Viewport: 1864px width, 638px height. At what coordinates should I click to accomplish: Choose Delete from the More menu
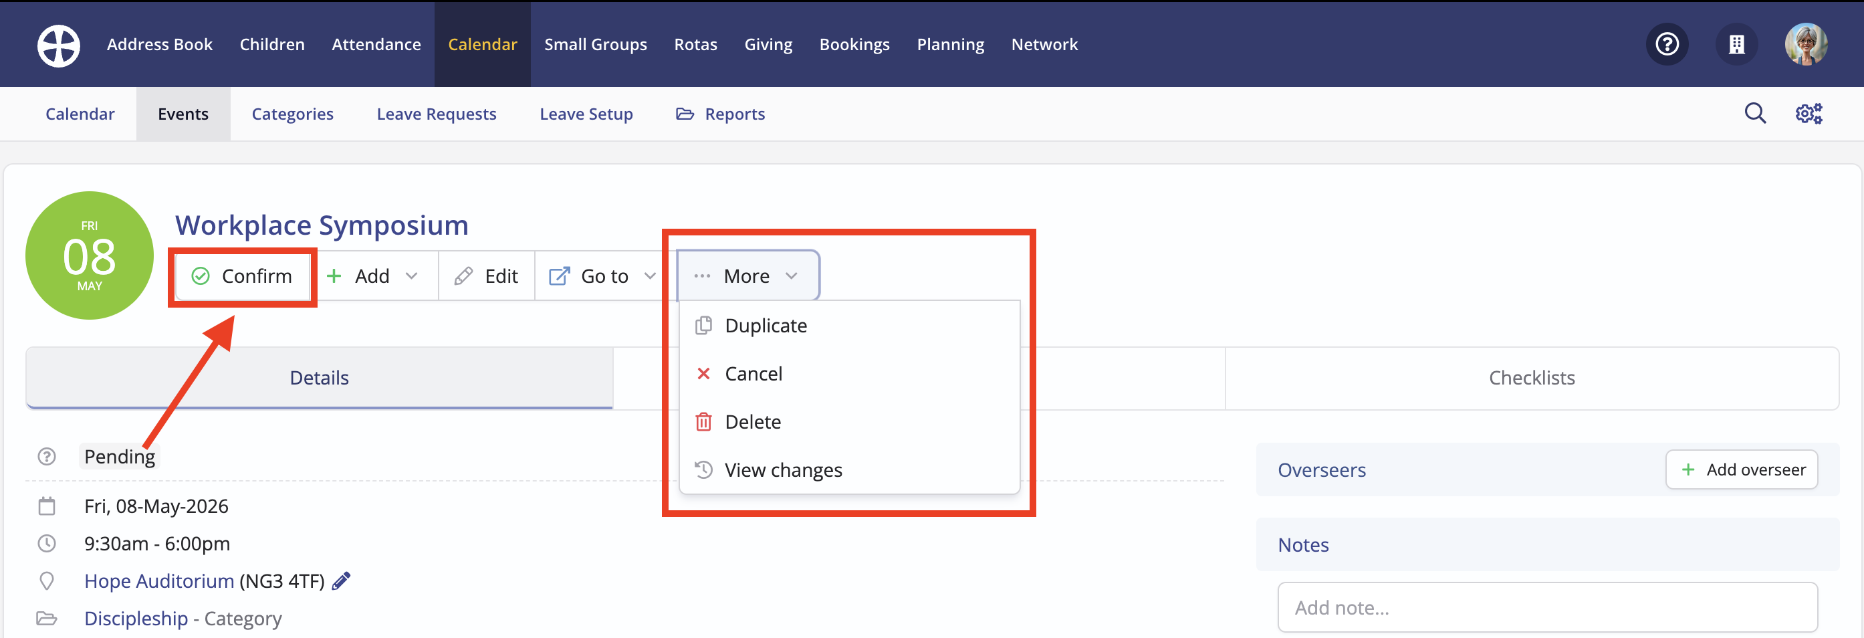850,421
